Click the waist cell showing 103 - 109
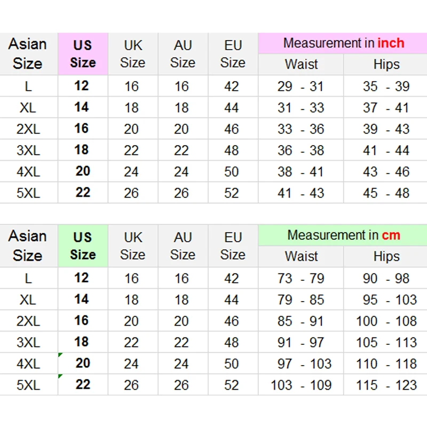The height and width of the screenshot is (427, 427). click(x=301, y=385)
